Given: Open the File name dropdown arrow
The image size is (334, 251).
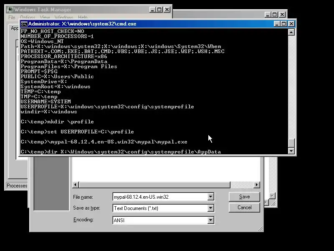Looking at the screenshot, I should point(210,197).
